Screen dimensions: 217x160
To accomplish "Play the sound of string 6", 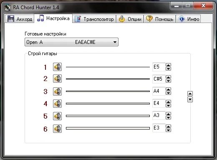I will pyautogui.click(x=57, y=129).
